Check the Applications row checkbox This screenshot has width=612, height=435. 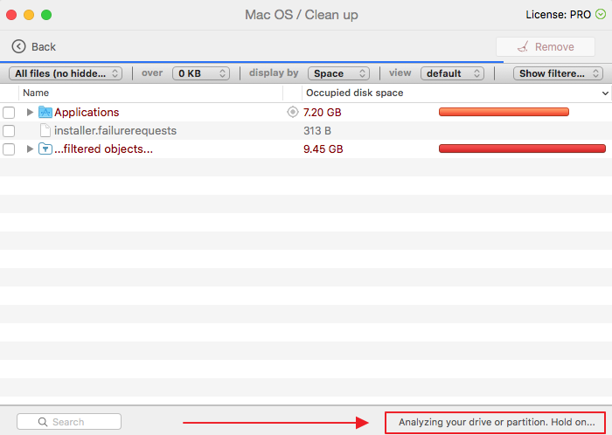(x=9, y=113)
